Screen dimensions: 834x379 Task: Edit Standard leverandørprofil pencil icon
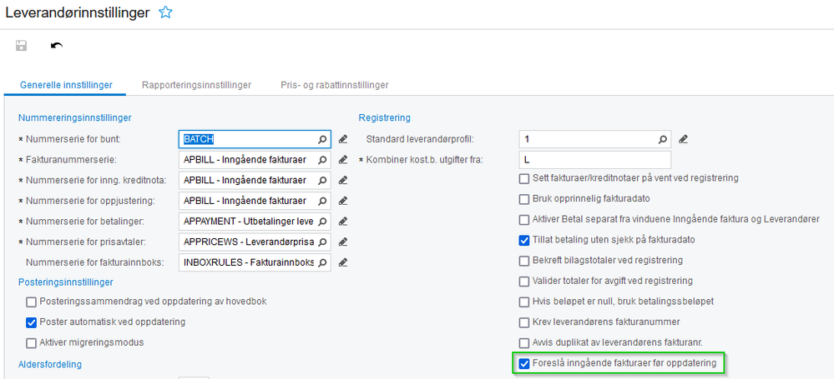point(684,139)
